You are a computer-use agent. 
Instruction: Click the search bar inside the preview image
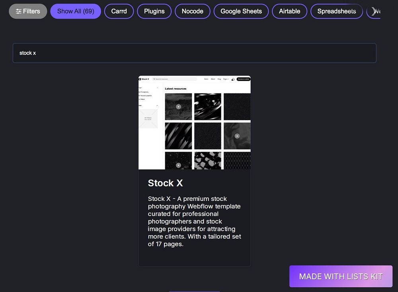click(174, 79)
